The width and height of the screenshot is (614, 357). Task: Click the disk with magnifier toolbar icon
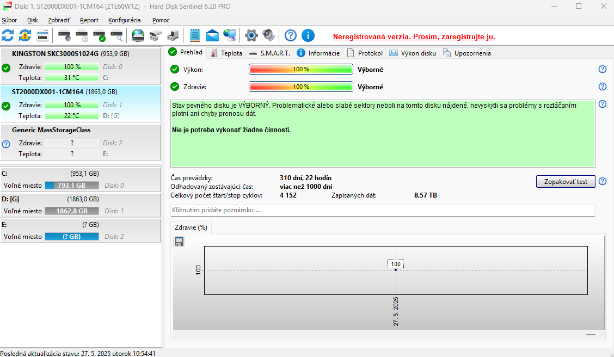pyautogui.click(x=116, y=35)
